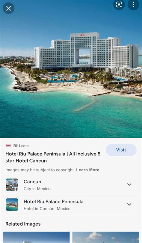Tap the red RIU favicon logo
This screenshot has width=142, height=243.
coord(8,146)
